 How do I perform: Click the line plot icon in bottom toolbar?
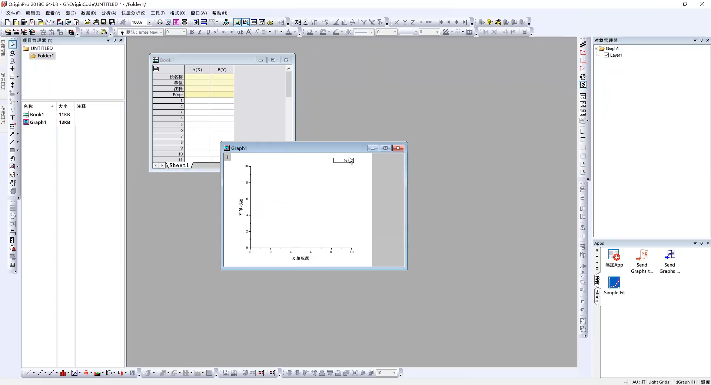click(28, 373)
